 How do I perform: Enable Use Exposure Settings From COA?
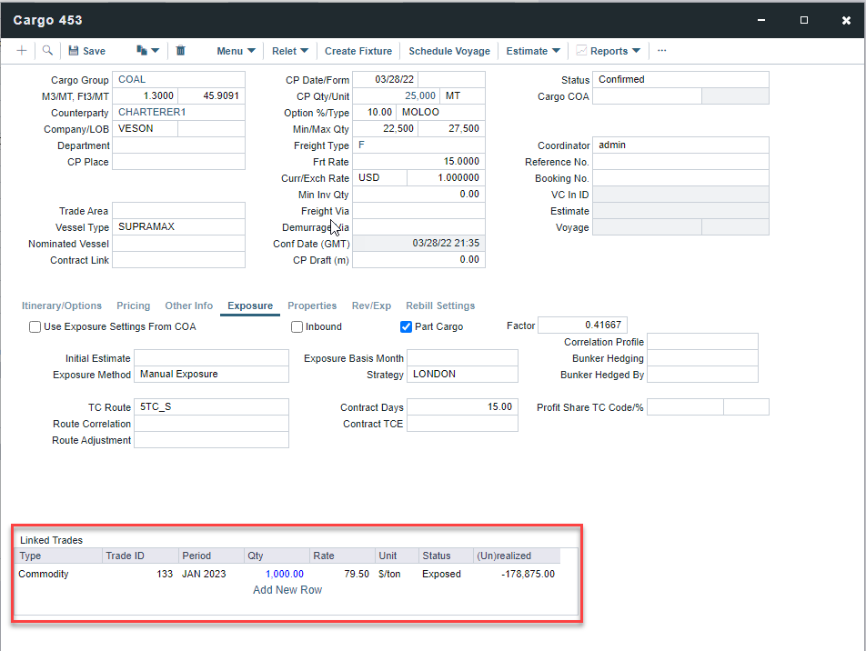(x=35, y=327)
